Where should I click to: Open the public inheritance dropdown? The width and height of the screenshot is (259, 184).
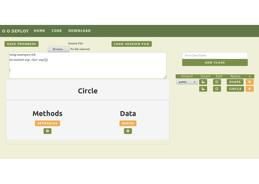click(187, 82)
